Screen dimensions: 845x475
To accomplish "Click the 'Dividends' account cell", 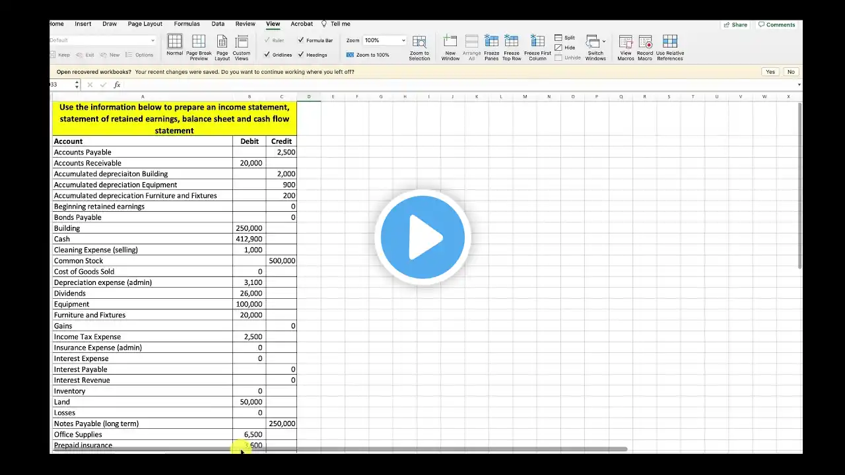I will (x=143, y=293).
